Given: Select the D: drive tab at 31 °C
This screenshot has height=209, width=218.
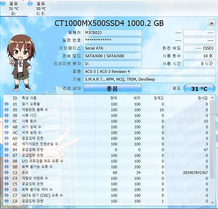Looking at the screenshot, I should 14,8.
